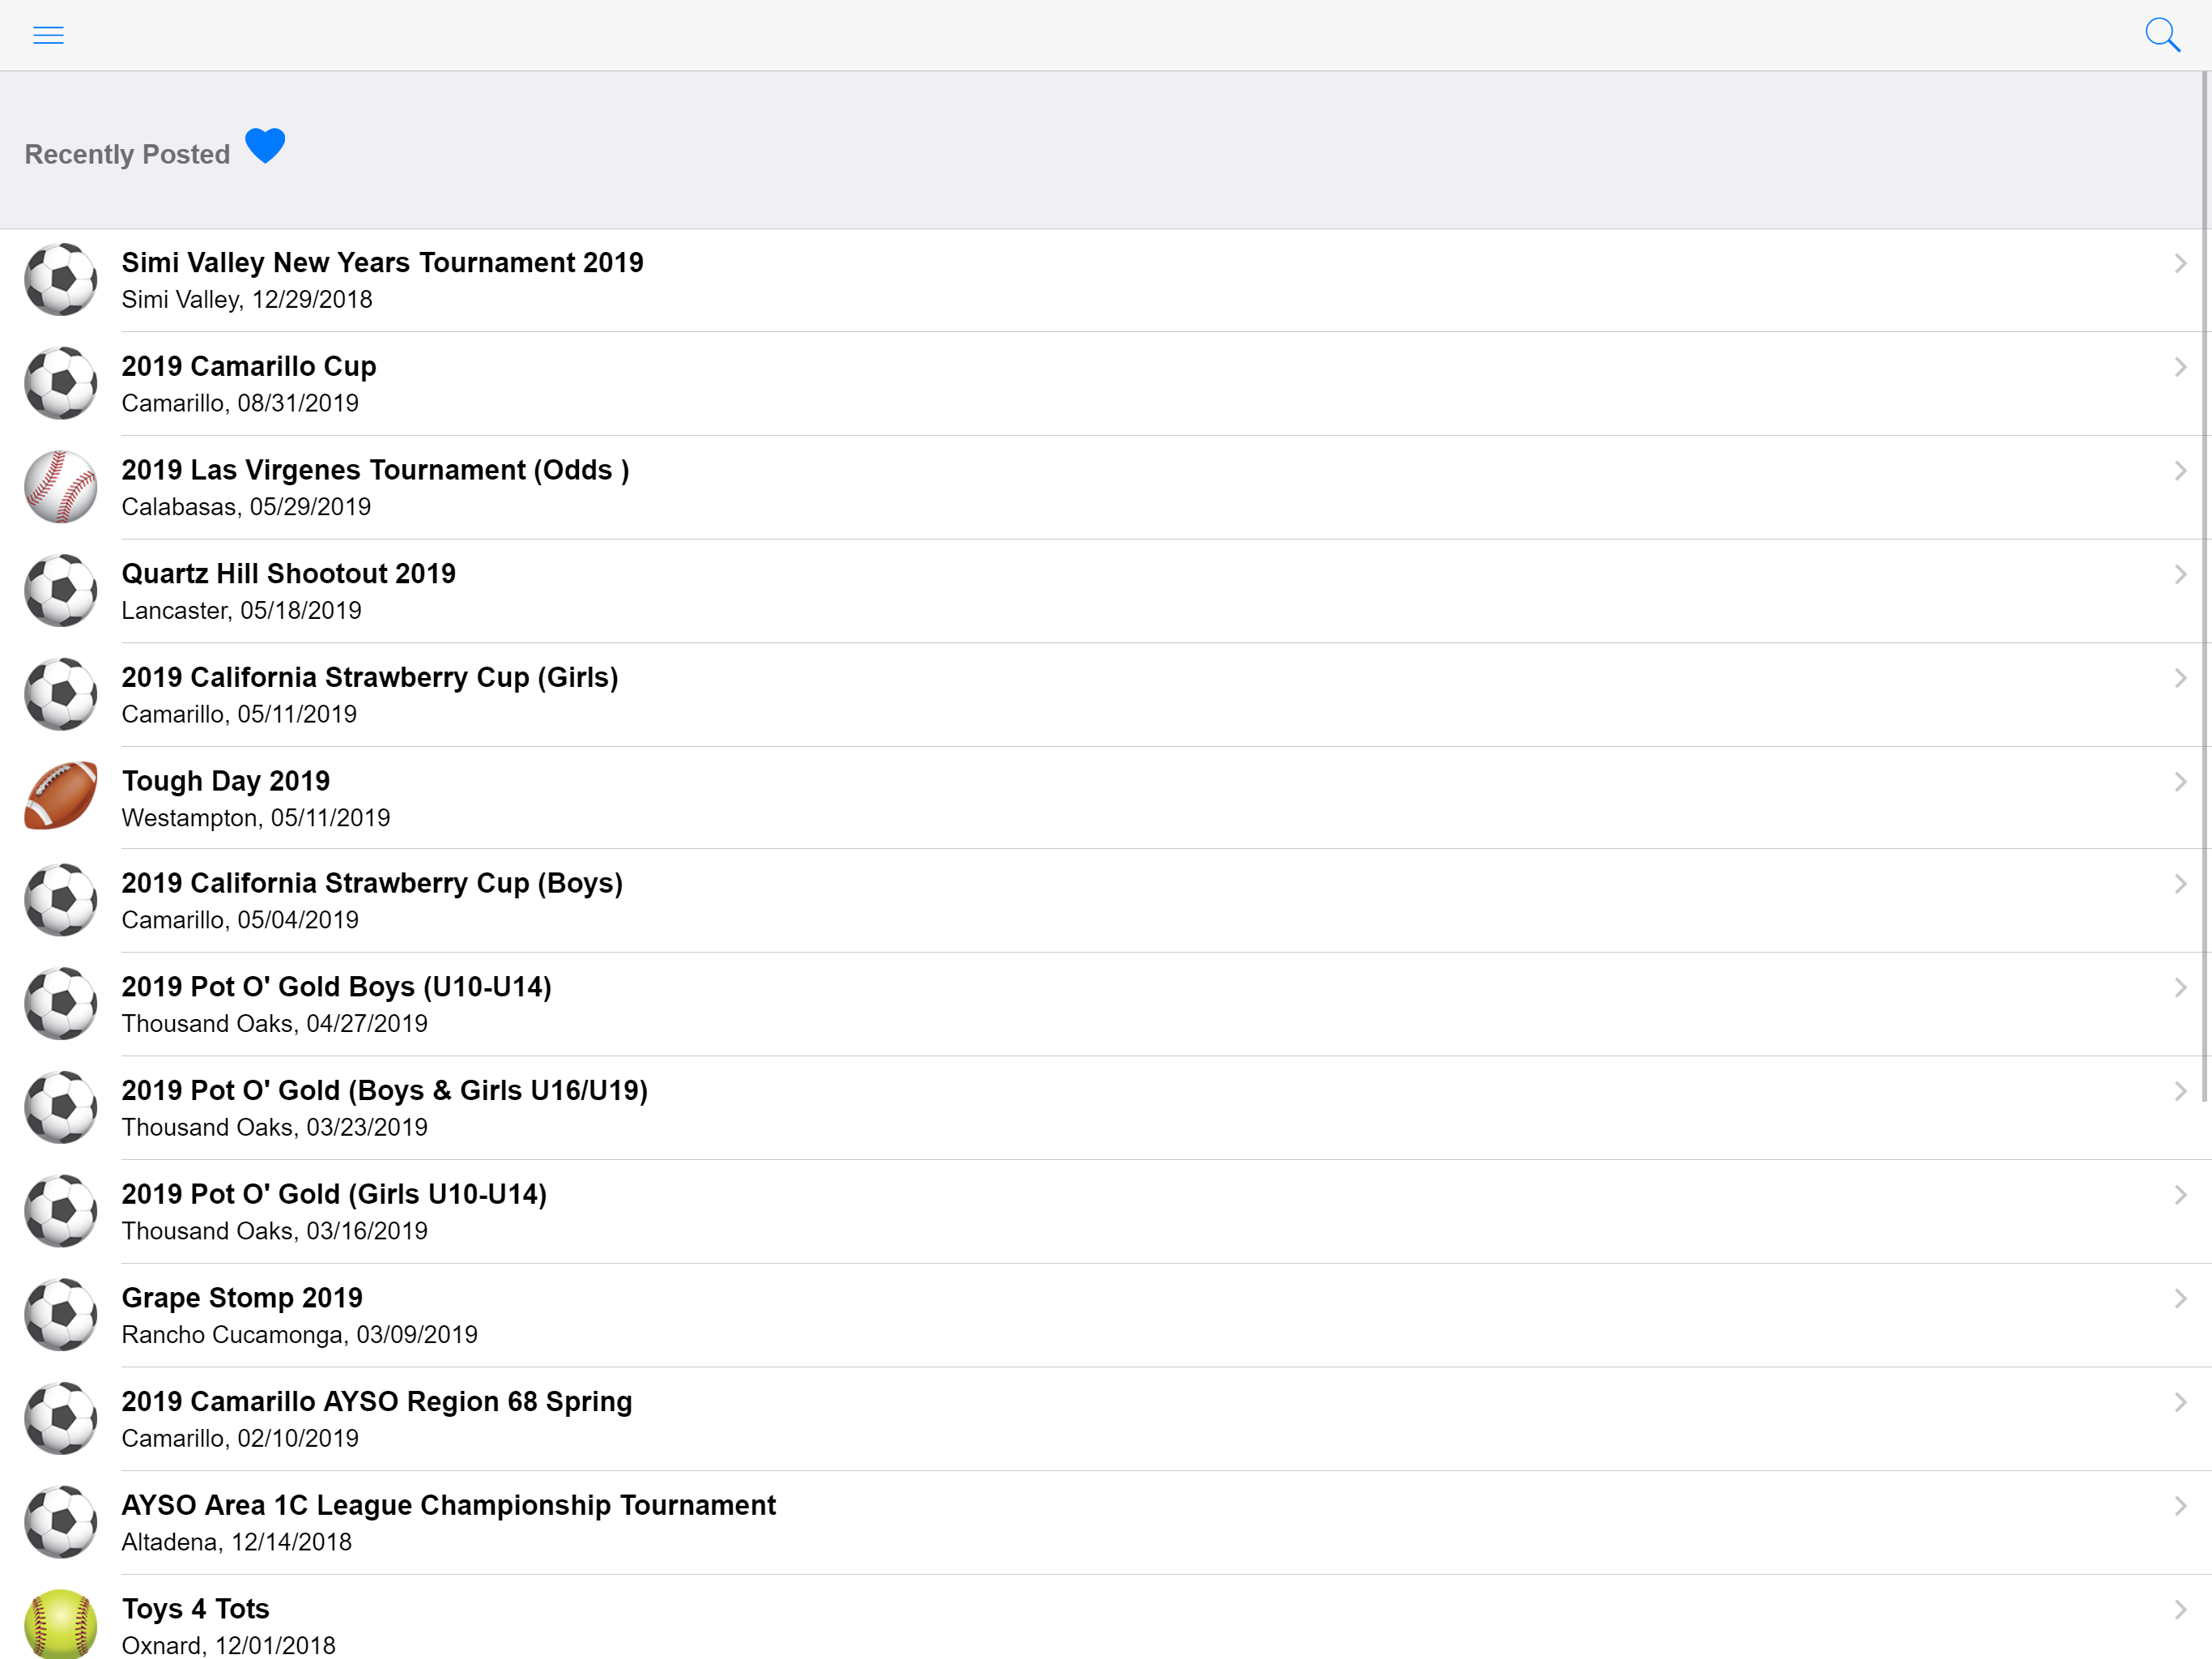
Task: Expand chevron on Strawberry Cup (Boys) row
Action: pyautogui.click(x=2180, y=884)
